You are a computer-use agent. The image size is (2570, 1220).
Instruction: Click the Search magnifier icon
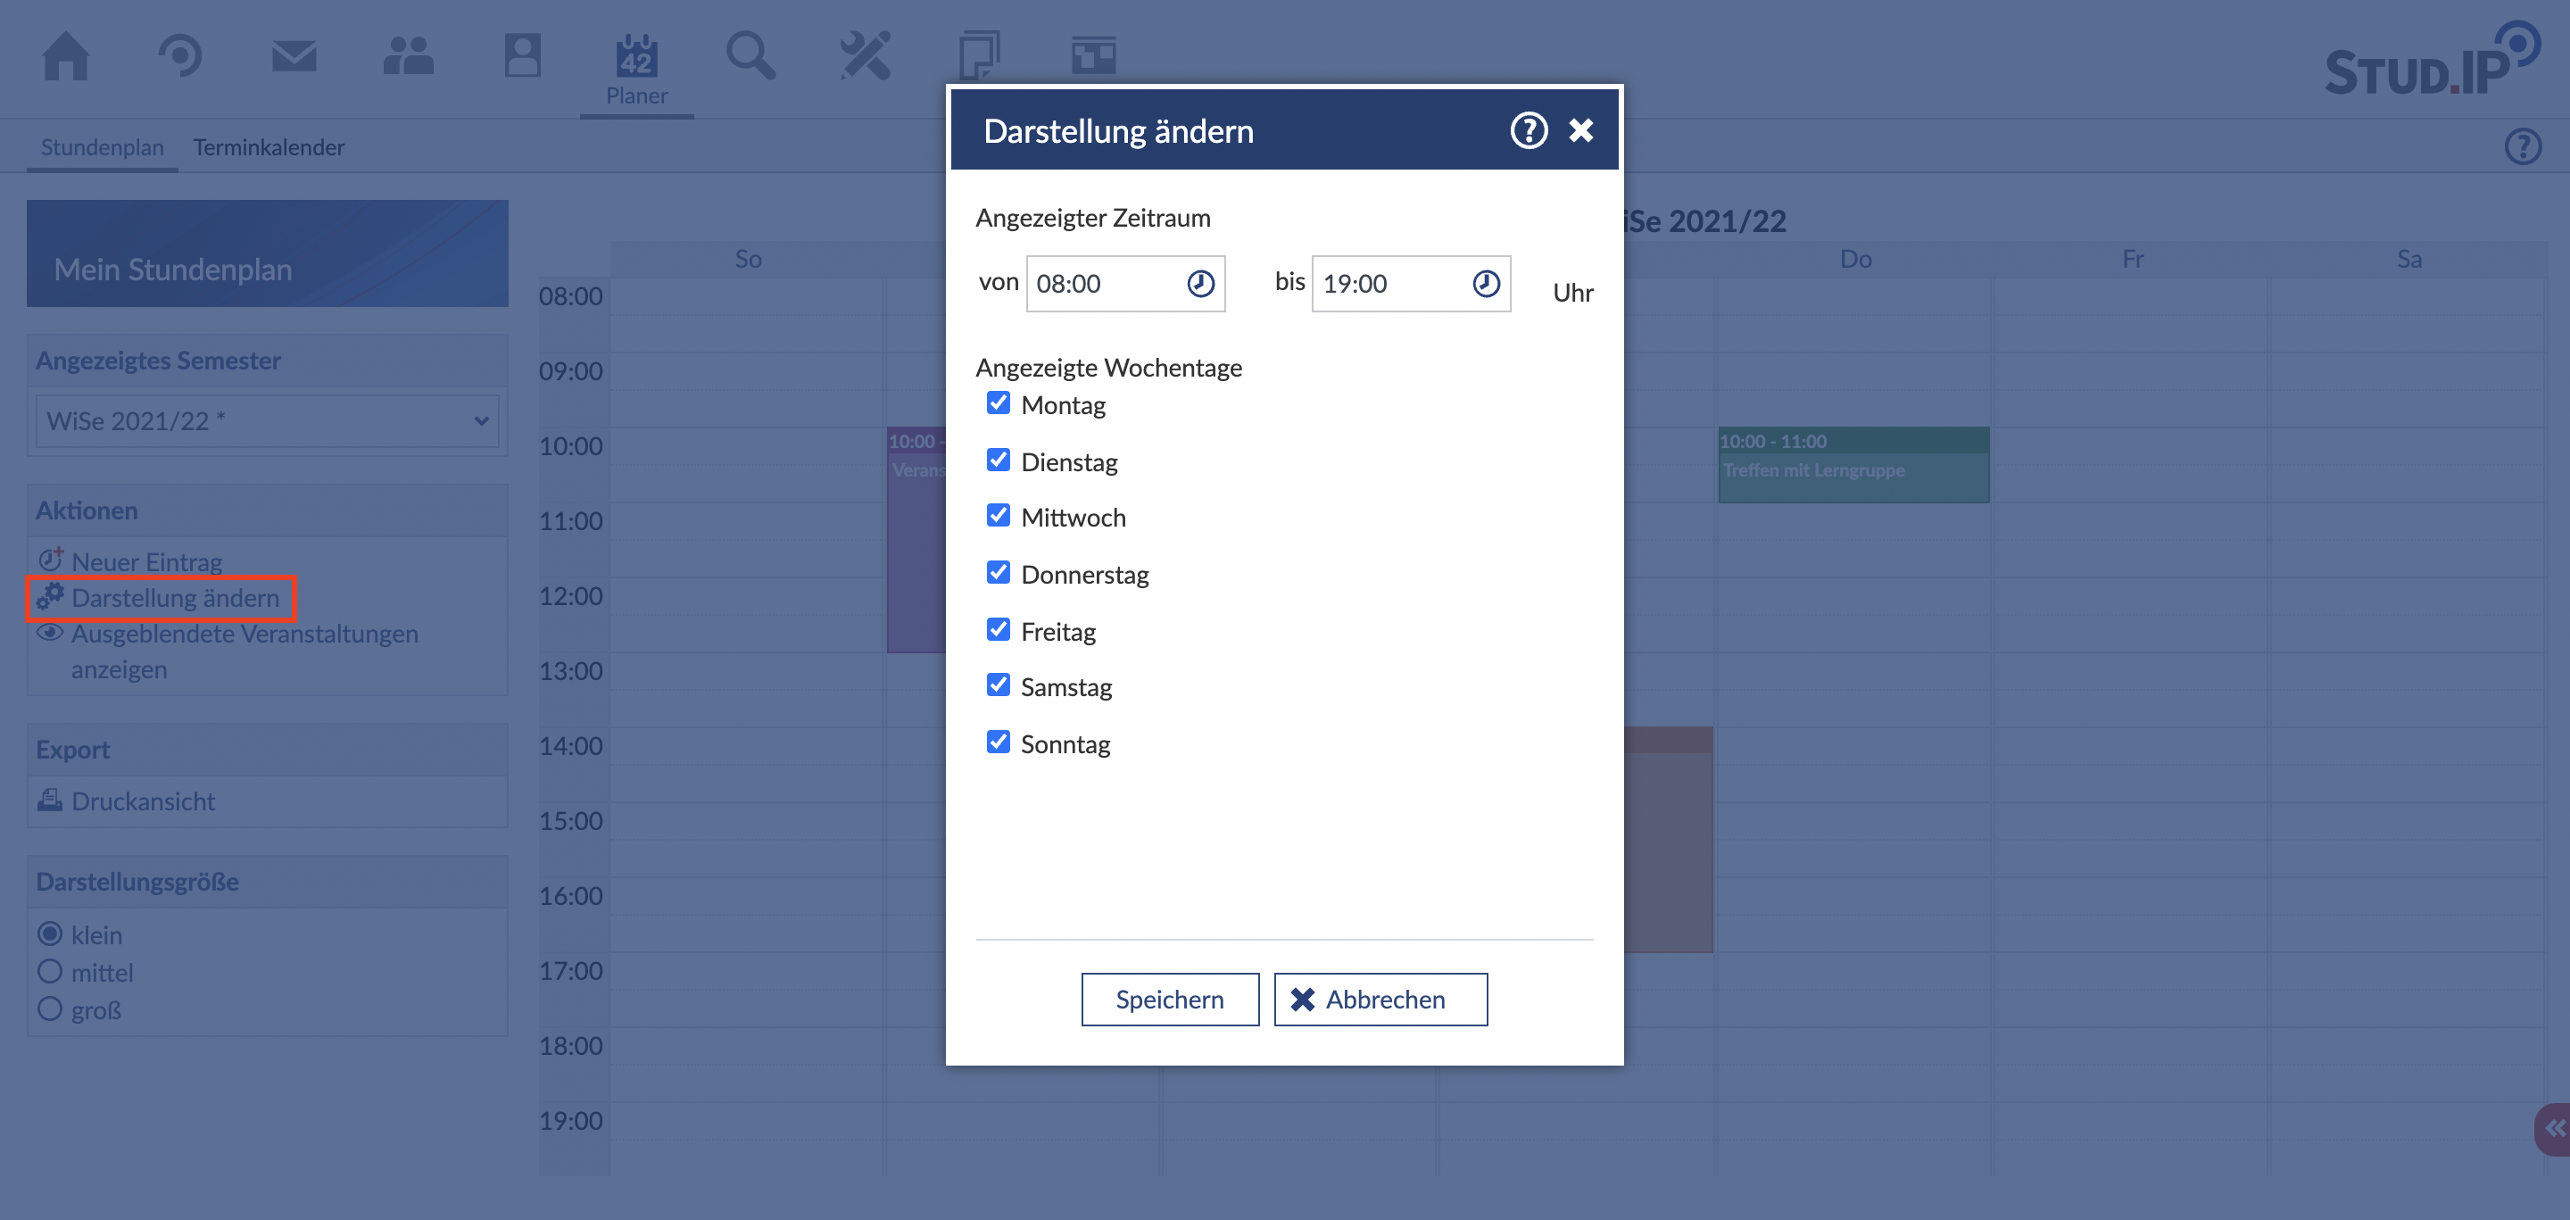click(x=750, y=56)
